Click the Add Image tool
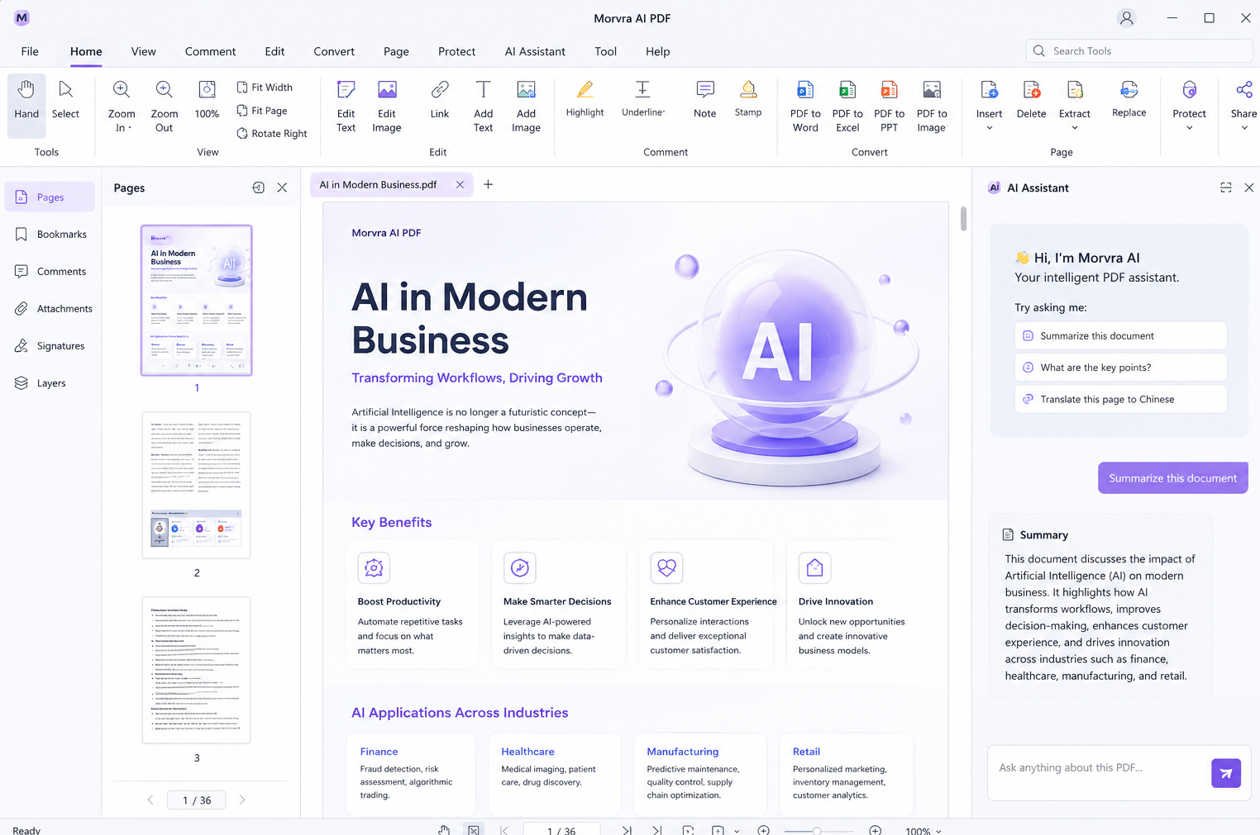 pos(526,105)
